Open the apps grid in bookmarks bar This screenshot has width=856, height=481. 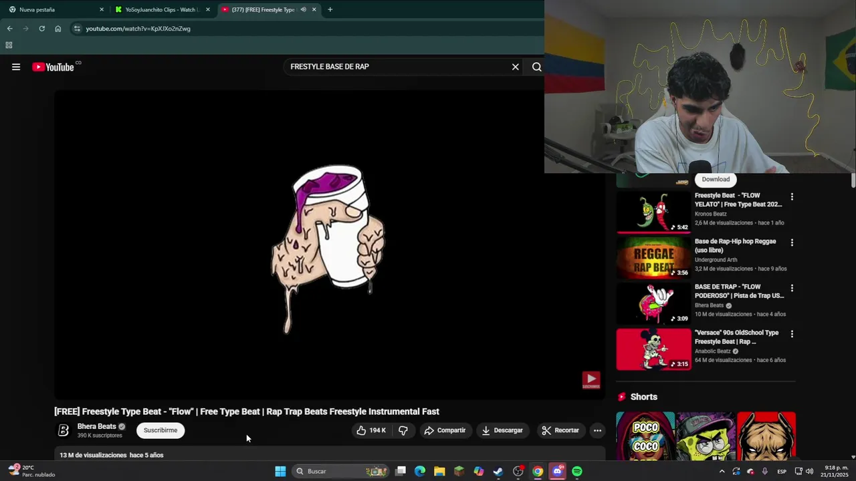coord(9,45)
